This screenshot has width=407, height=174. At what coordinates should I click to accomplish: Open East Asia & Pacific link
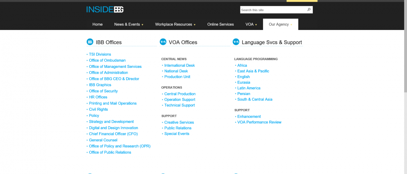(253, 71)
